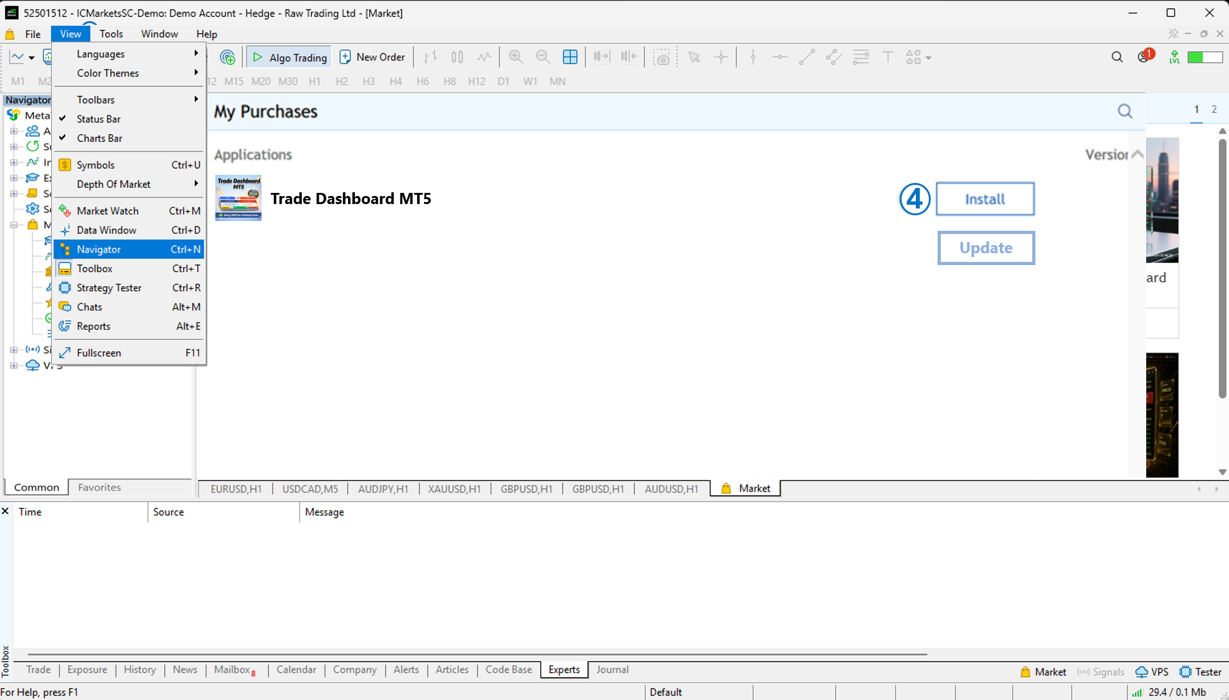Switch to the EURUSD,H1 chart tab
The image size is (1229, 700).
coord(236,489)
